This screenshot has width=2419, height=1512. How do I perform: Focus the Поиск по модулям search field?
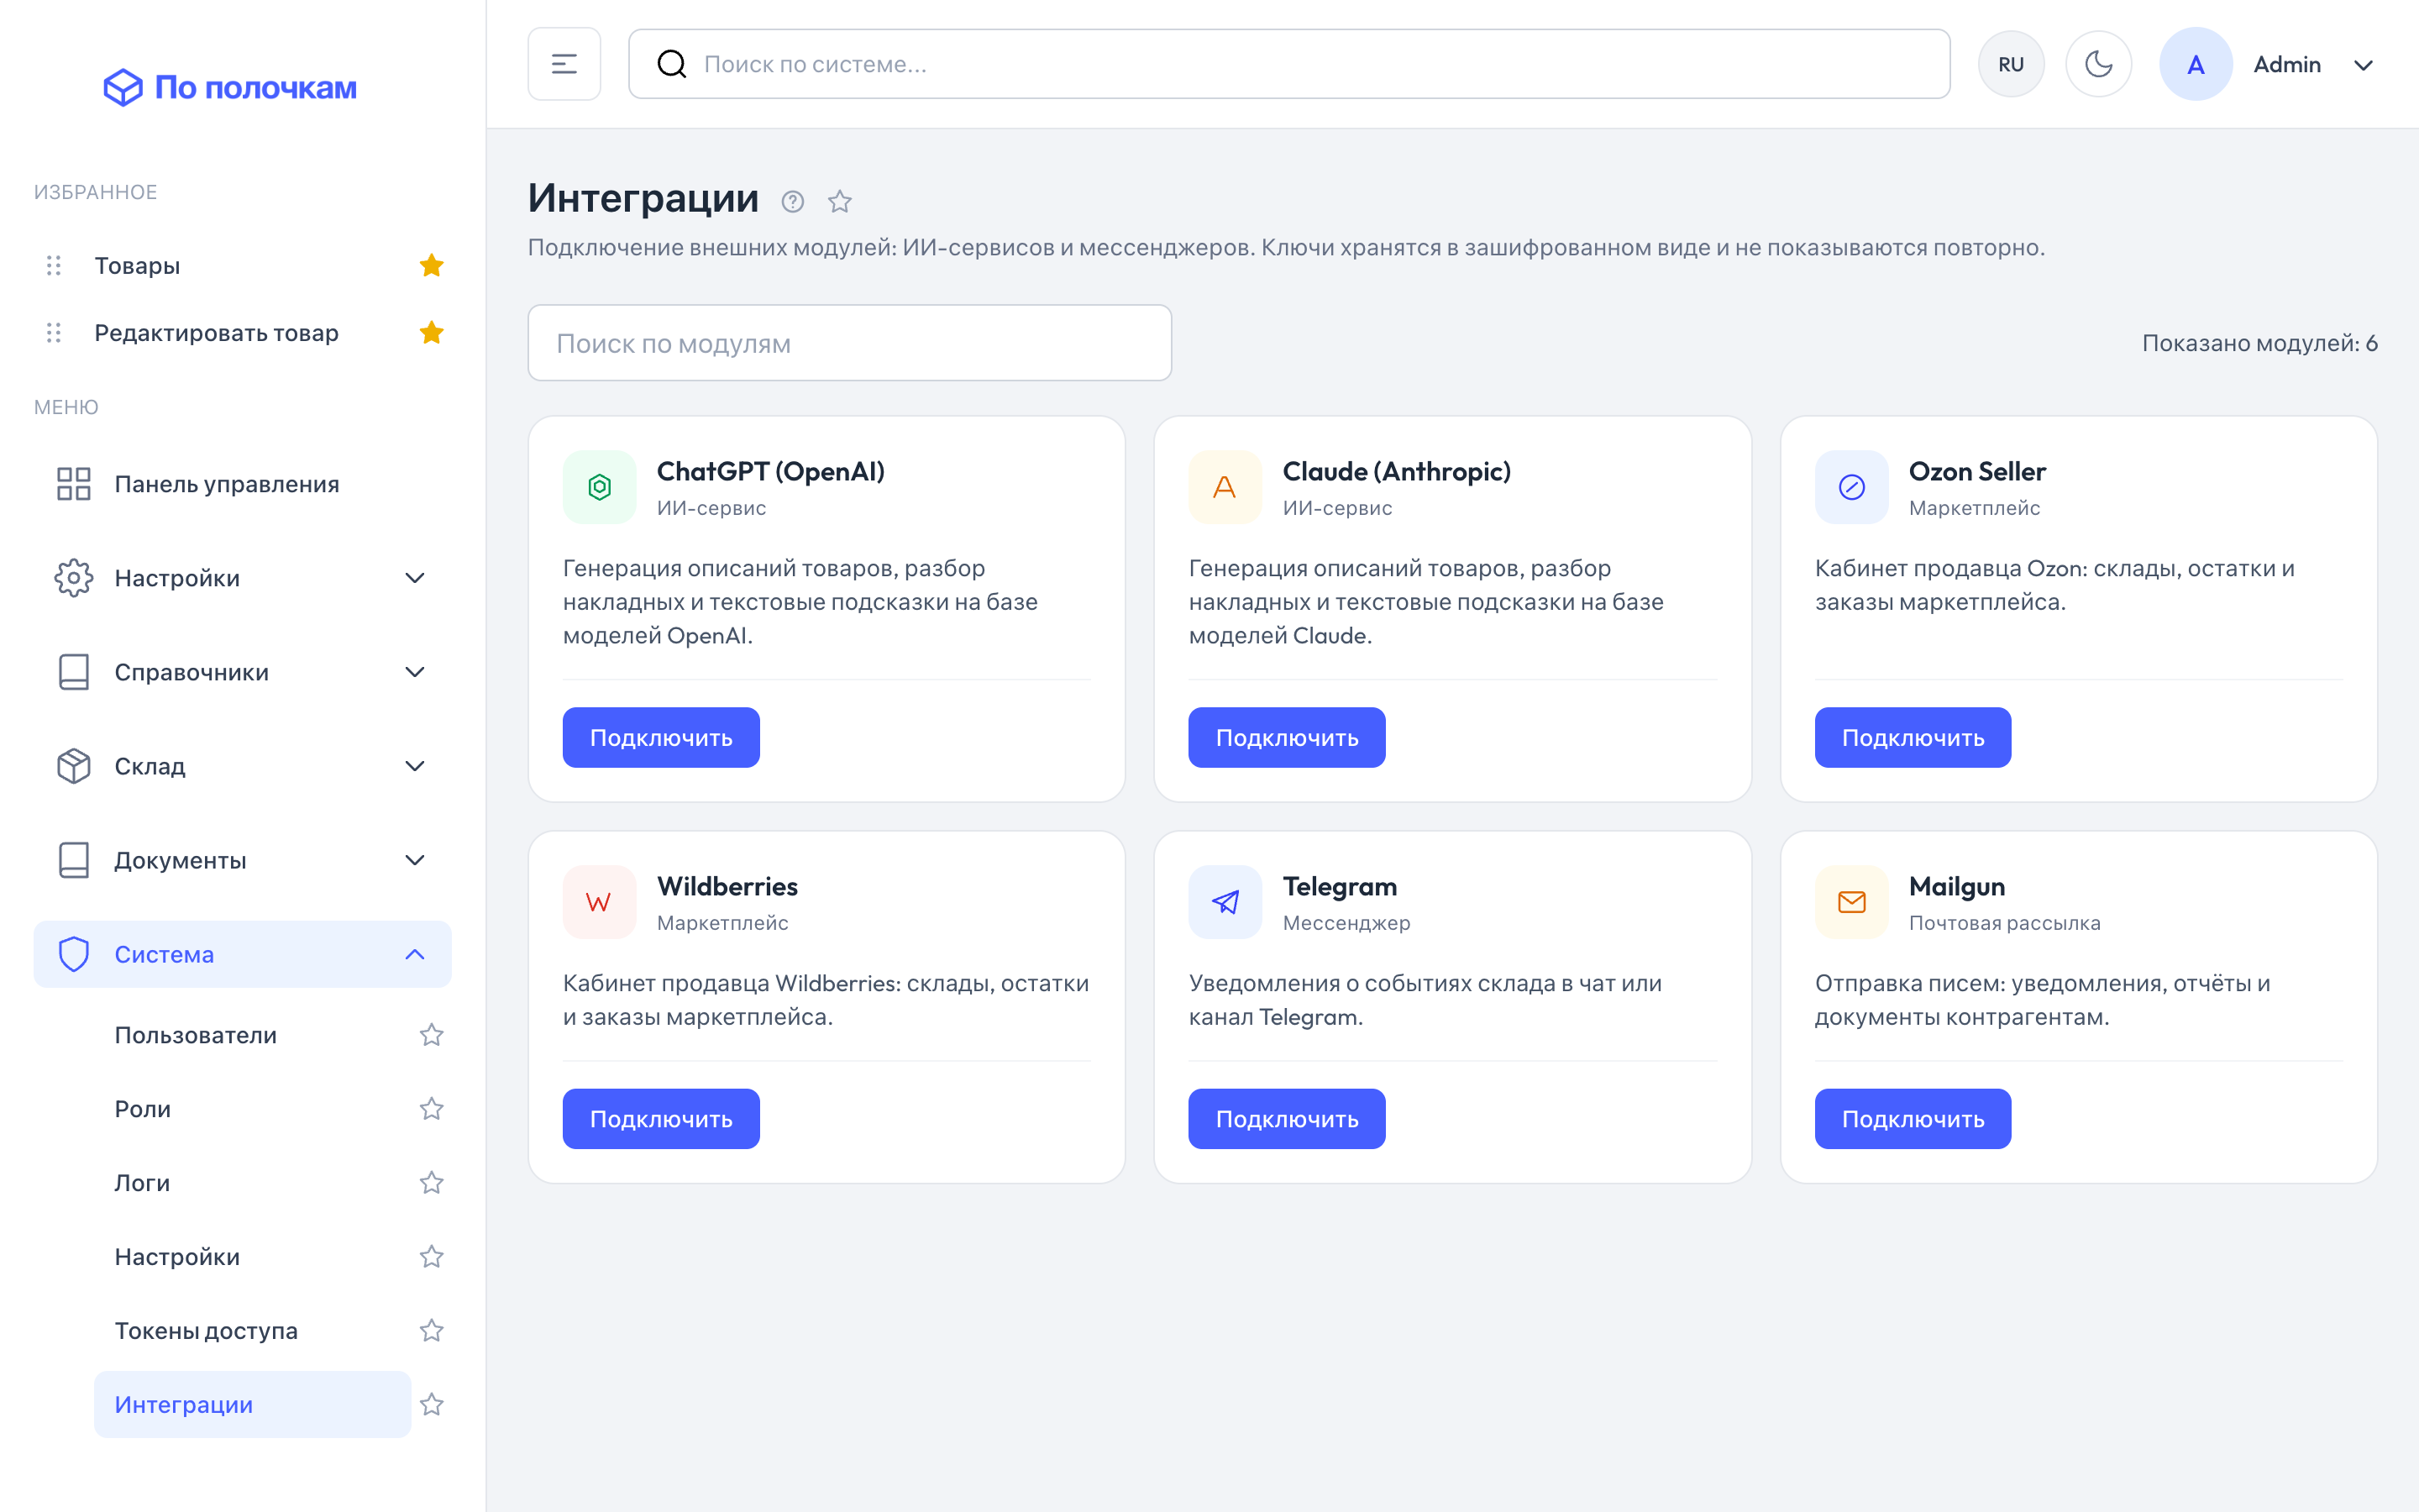pos(850,343)
